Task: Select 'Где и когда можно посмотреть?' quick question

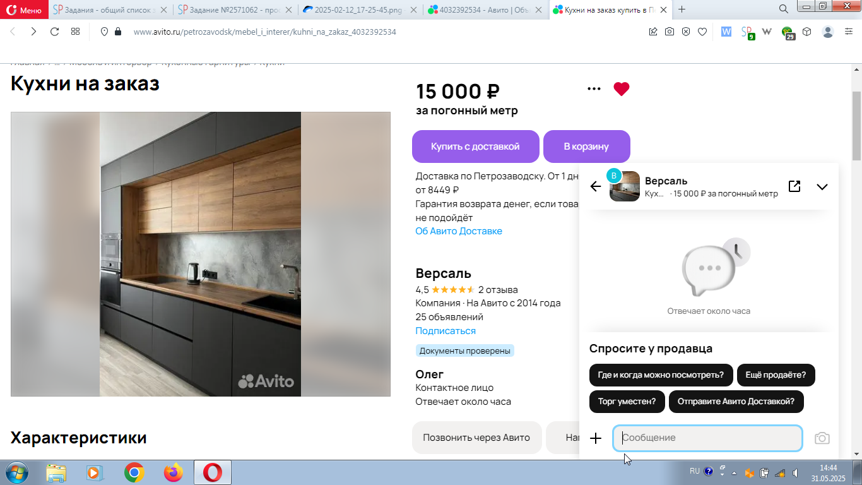Action: [x=661, y=375]
